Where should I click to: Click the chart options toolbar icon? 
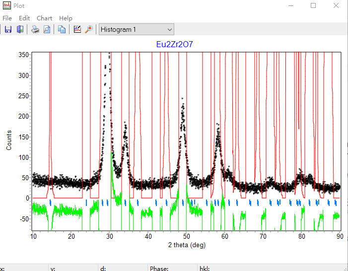click(x=77, y=29)
